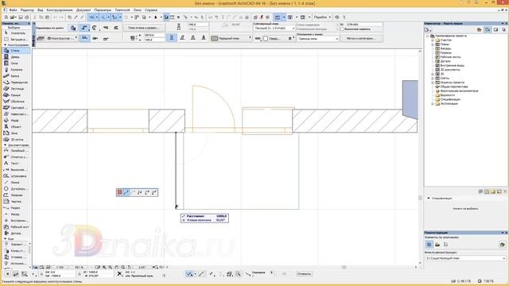The image size is (509, 286).
Task: Select the Стена (Wall) tool
Action: click(16, 51)
